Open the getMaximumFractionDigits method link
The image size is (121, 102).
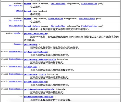(x=39, y=97)
